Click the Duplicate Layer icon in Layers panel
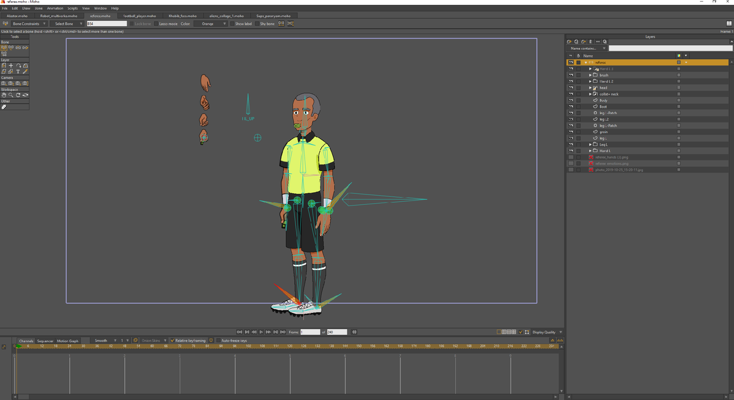 click(576, 42)
